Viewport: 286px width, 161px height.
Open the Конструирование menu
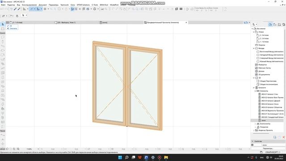click(29, 5)
